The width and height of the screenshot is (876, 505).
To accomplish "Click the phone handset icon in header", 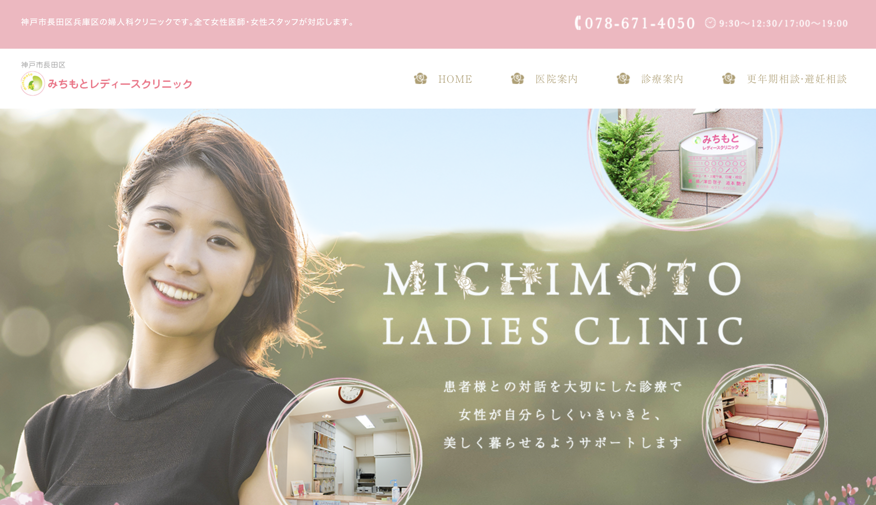I will click(x=577, y=23).
